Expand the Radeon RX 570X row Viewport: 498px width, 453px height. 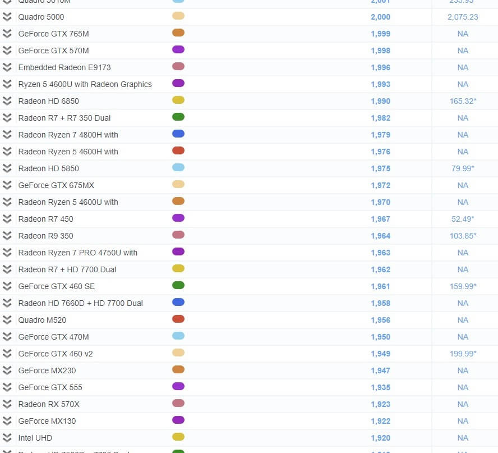tap(7, 404)
